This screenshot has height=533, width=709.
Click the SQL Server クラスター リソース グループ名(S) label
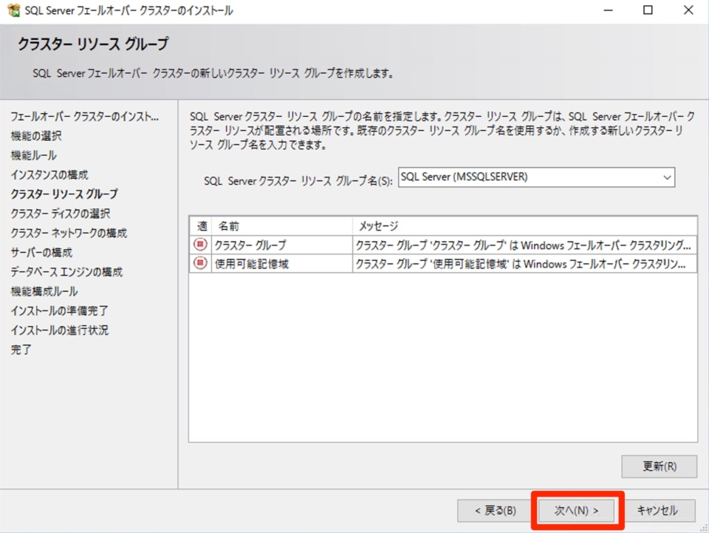(x=298, y=181)
